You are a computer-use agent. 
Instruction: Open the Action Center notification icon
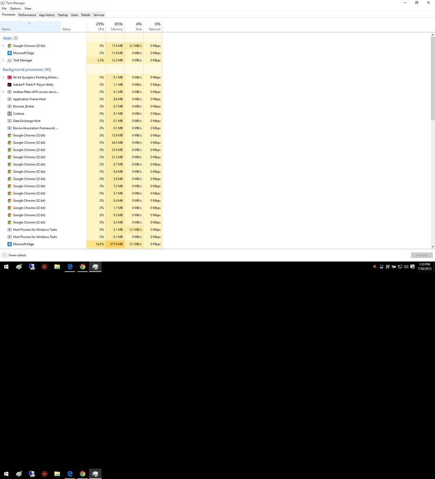(413, 267)
